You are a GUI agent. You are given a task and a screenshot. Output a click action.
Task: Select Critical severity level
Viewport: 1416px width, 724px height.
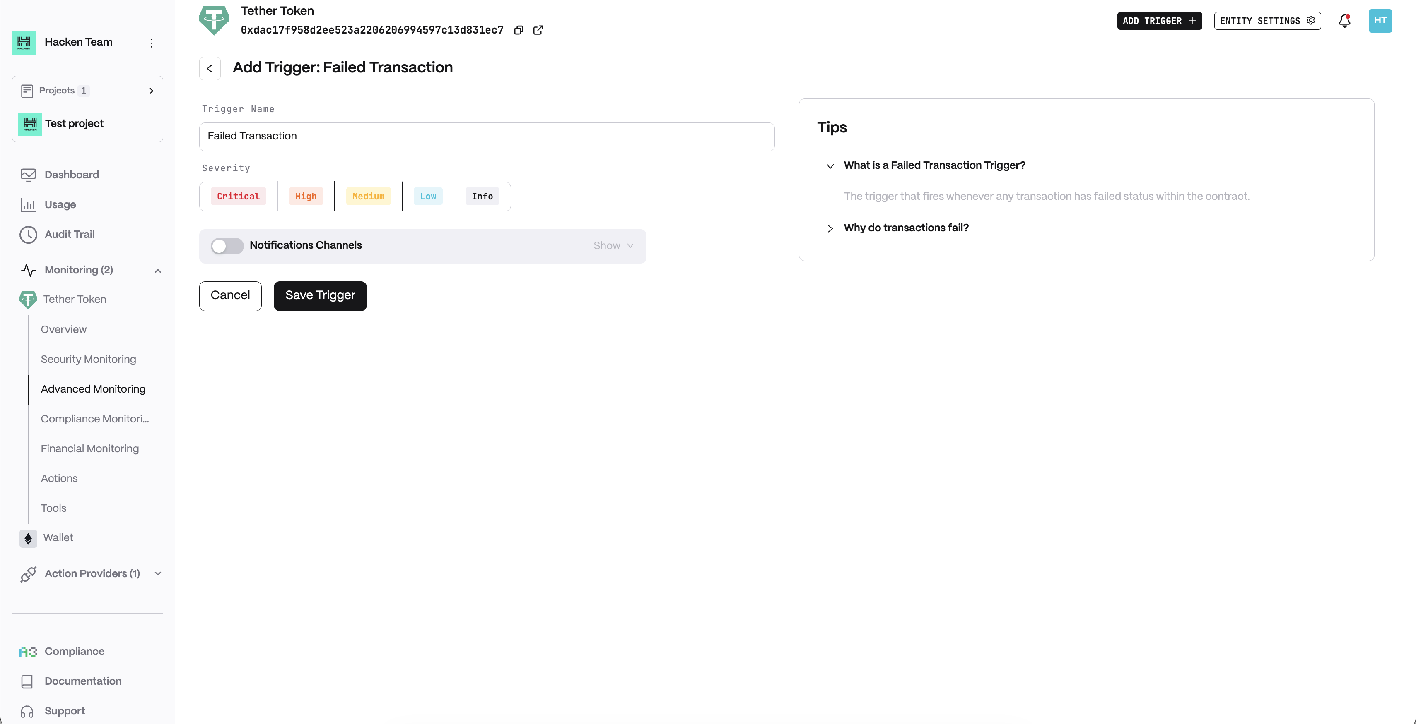pos(238,197)
